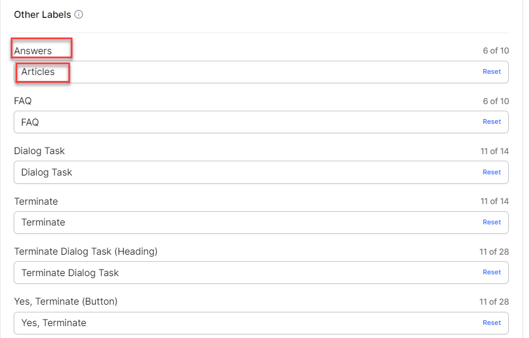Click the Other Labels section heading
This screenshot has width=529, height=338.
click(42, 14)
